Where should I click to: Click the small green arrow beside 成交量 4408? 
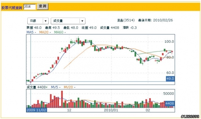tap(47, 88)
